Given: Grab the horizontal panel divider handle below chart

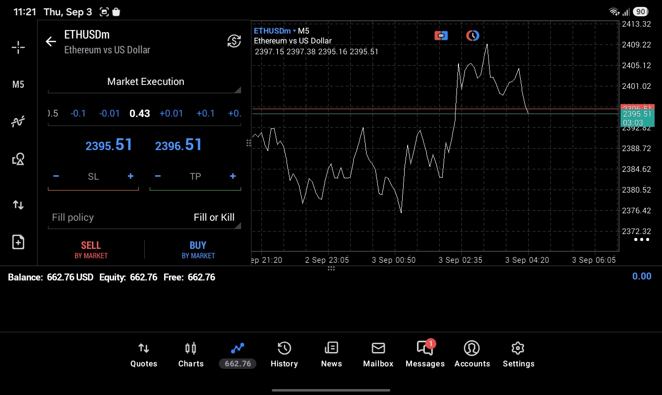Looking at the screenshot, I should (x=331, y=269).
